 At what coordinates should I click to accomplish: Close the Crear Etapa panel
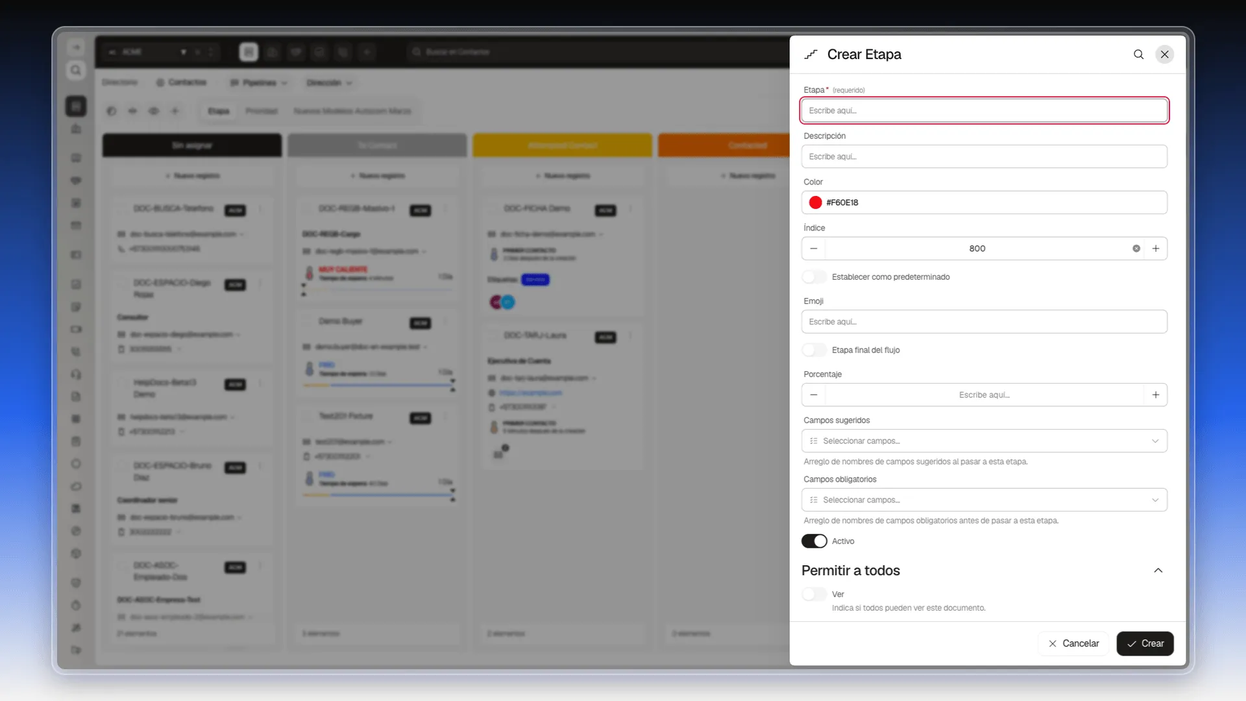coord(1165,55)
